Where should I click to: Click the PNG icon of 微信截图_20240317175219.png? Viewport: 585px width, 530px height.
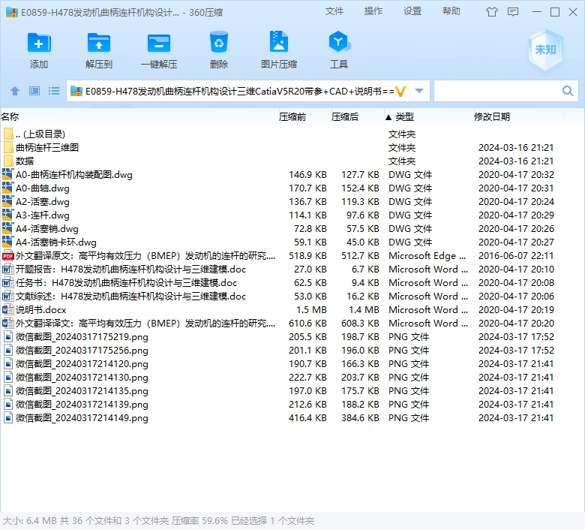[7, 337]
